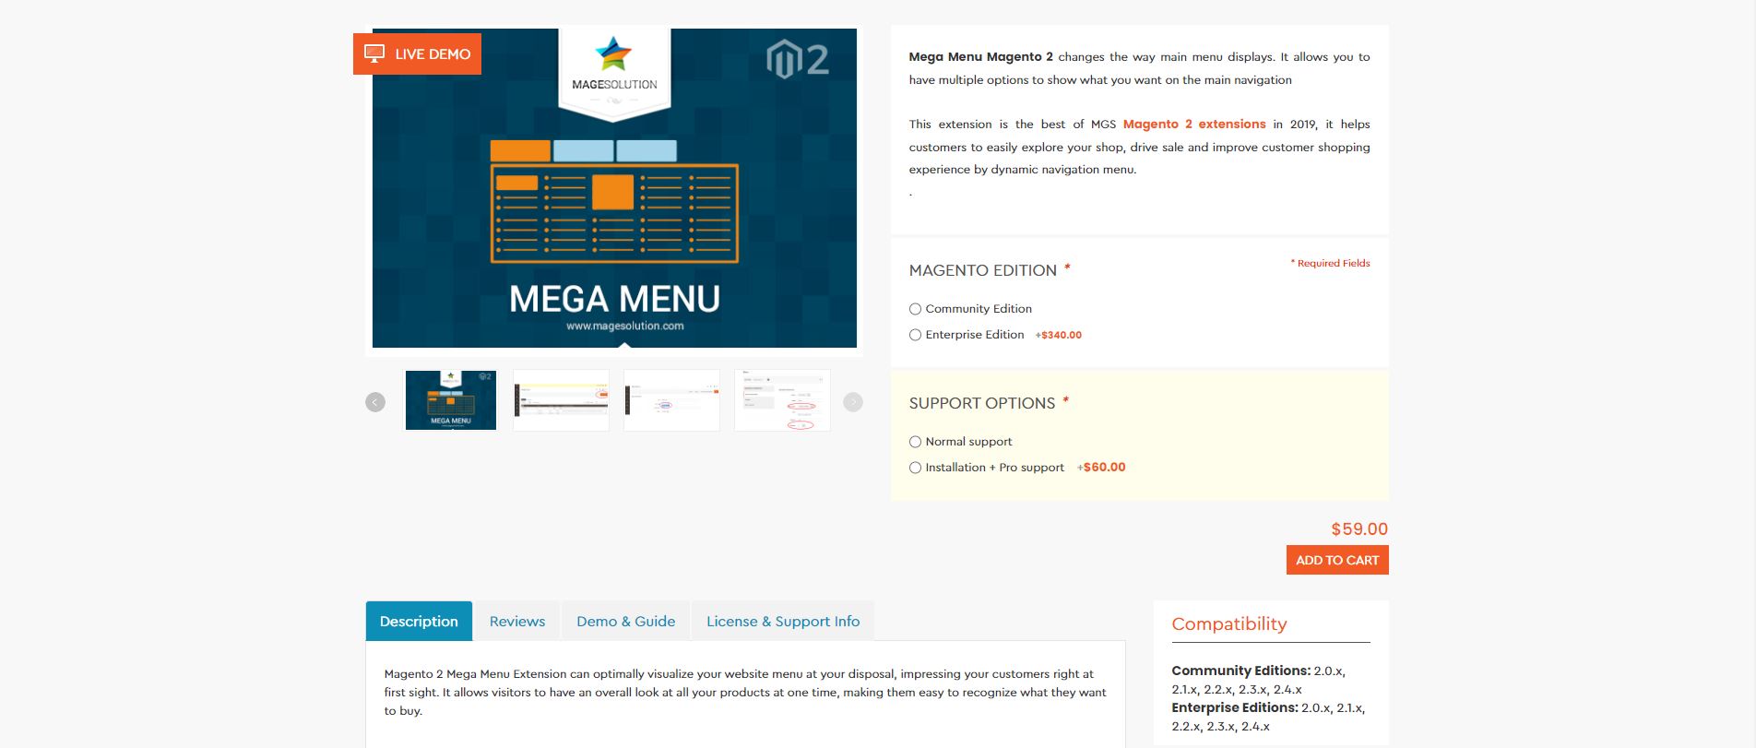Click the MAGENTO EDITION heading

tap(983, 270)
